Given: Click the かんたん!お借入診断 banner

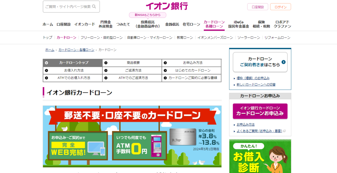Looking at the screenshot, I should point(260,156).
